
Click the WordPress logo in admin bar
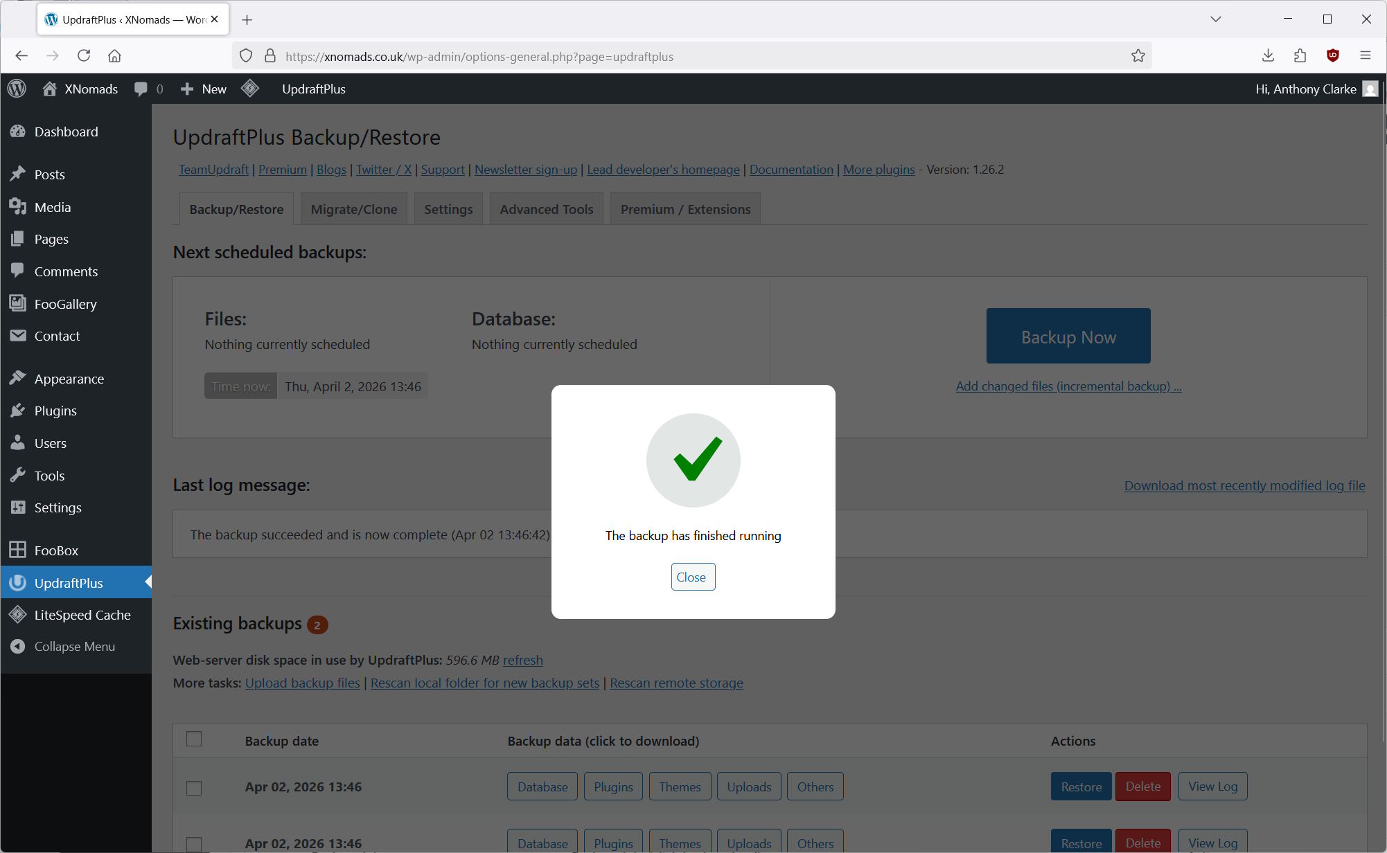coord(17,89)
